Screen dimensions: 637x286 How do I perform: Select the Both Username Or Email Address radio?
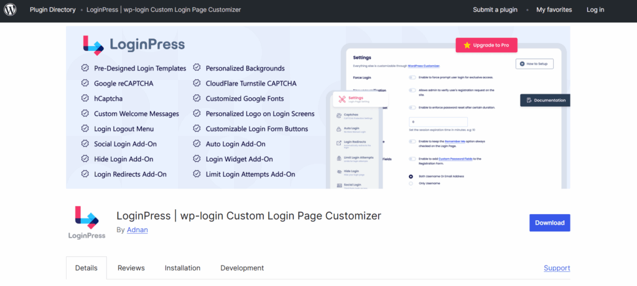pos(411,177)
